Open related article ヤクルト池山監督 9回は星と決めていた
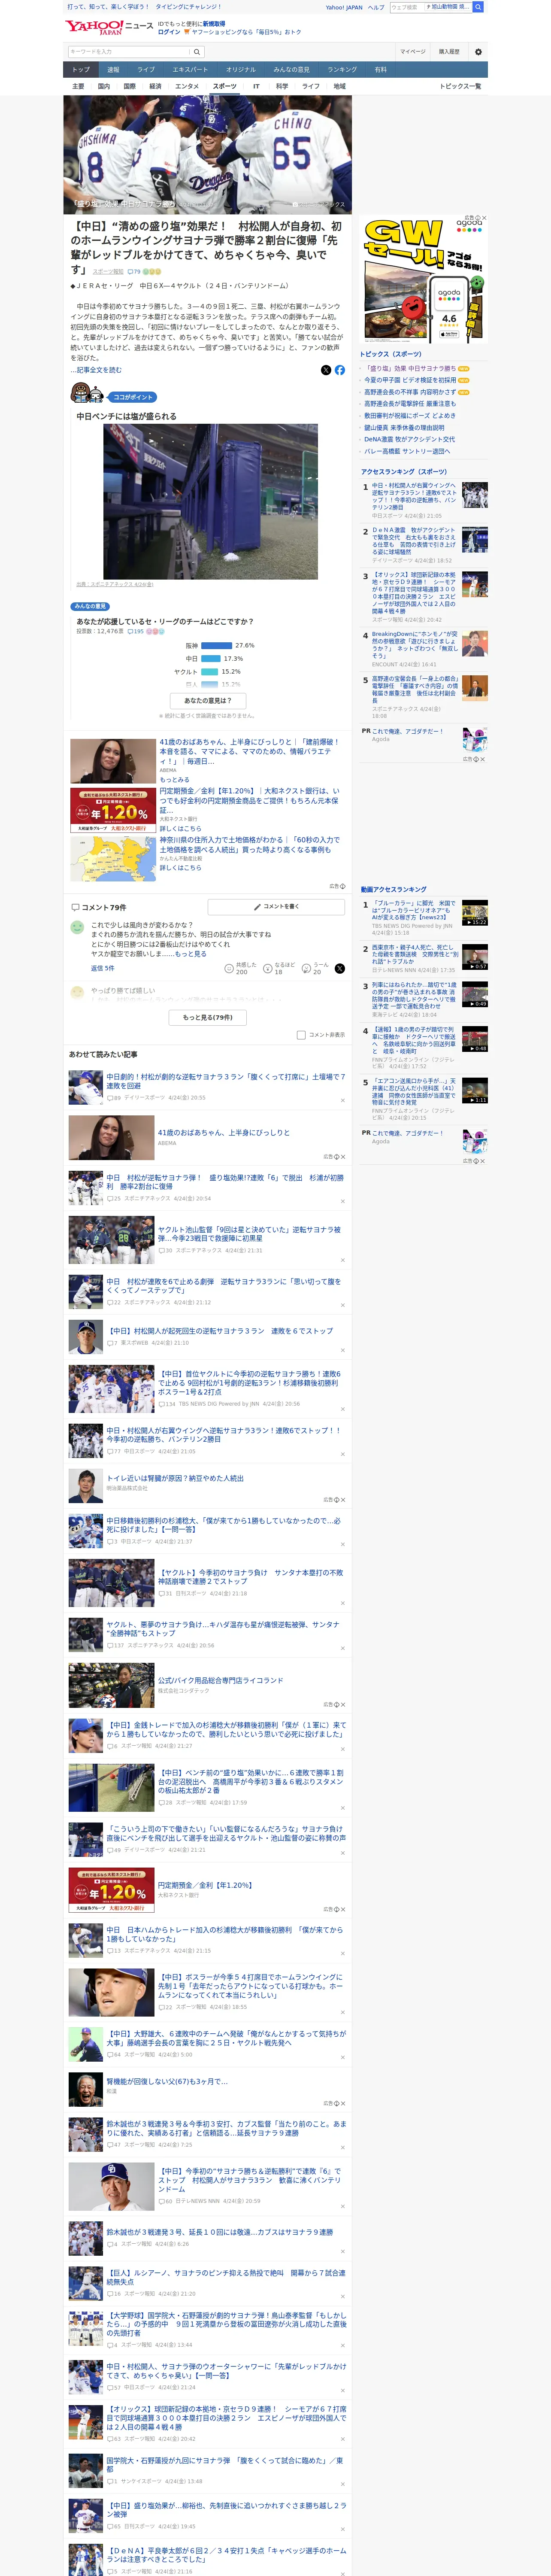551x2576 pixels. click(249, 1234)
